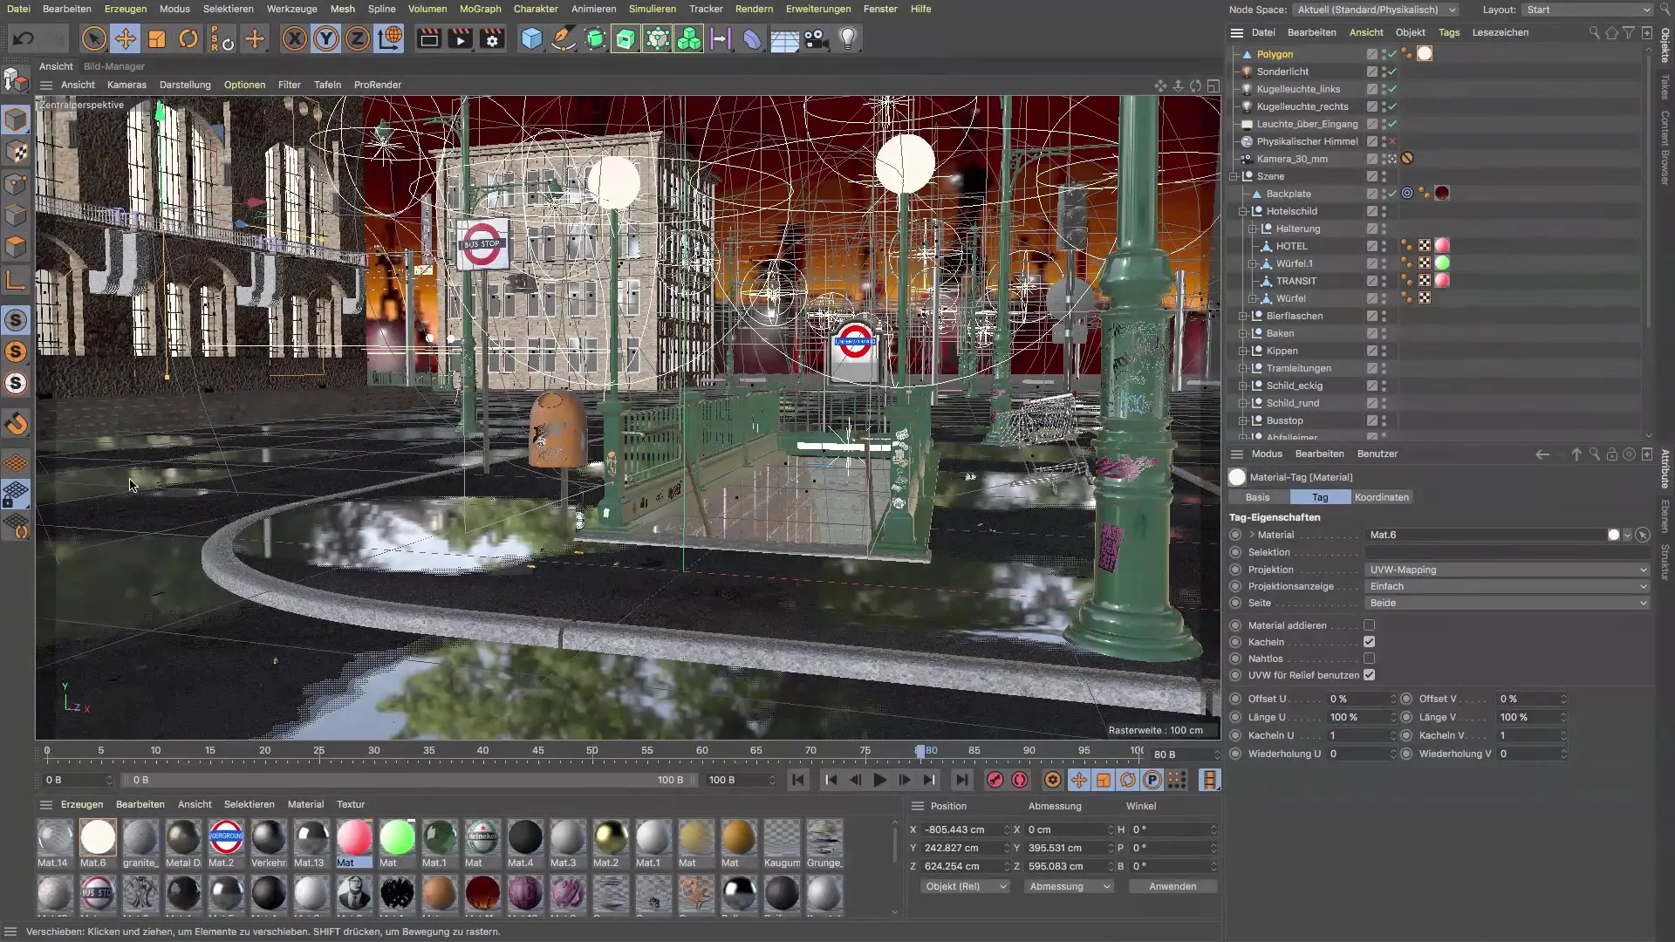This screenshot has height=942, width=1675.
Task: Add a light object bulb icon
Action: coord(848,39)
